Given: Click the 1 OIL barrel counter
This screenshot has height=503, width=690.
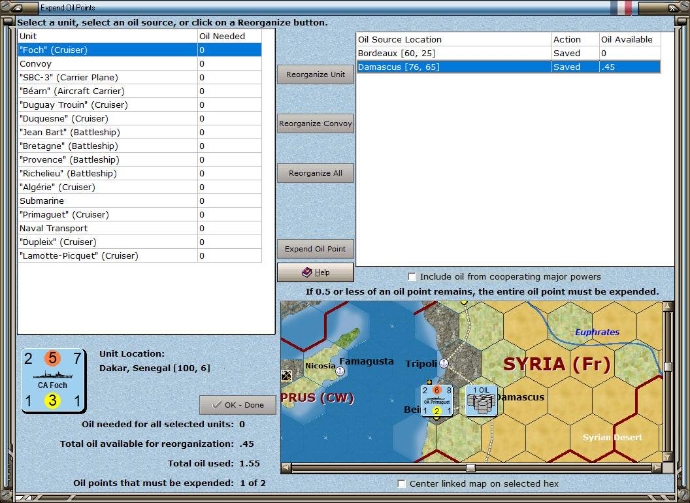Looking at the screenshot, I should pyautogui.click(x=481, y=400).
